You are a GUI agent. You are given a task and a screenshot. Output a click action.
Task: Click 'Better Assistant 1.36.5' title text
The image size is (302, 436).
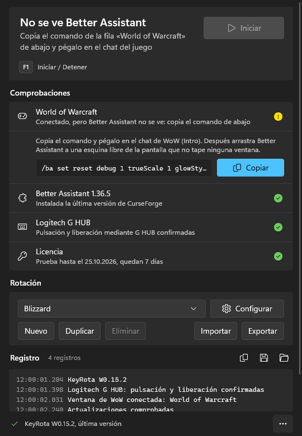pyautogui.click(x=73, y=193)
